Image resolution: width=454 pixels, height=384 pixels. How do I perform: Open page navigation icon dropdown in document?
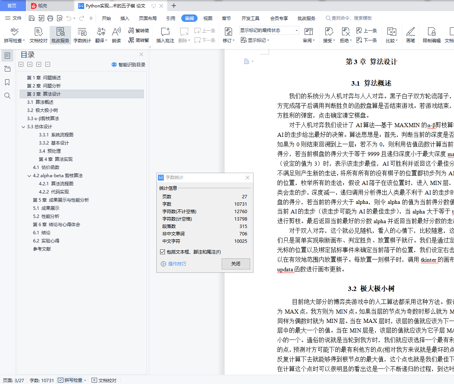(249, 62)
